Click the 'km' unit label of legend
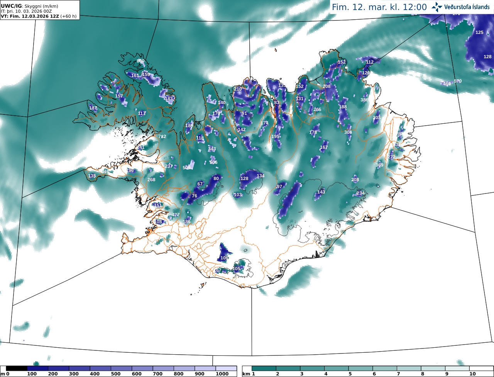Screen dimensions: 494x377 (246, 374)
